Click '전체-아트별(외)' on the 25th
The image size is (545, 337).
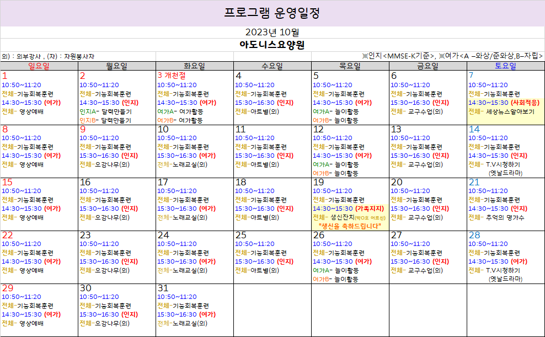click(x=257, y=271)
